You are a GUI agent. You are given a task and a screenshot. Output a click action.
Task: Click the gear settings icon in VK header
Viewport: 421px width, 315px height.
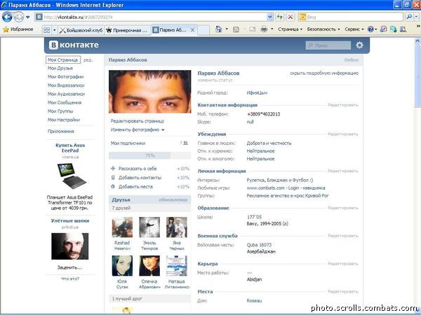click(x=359, y=45)
